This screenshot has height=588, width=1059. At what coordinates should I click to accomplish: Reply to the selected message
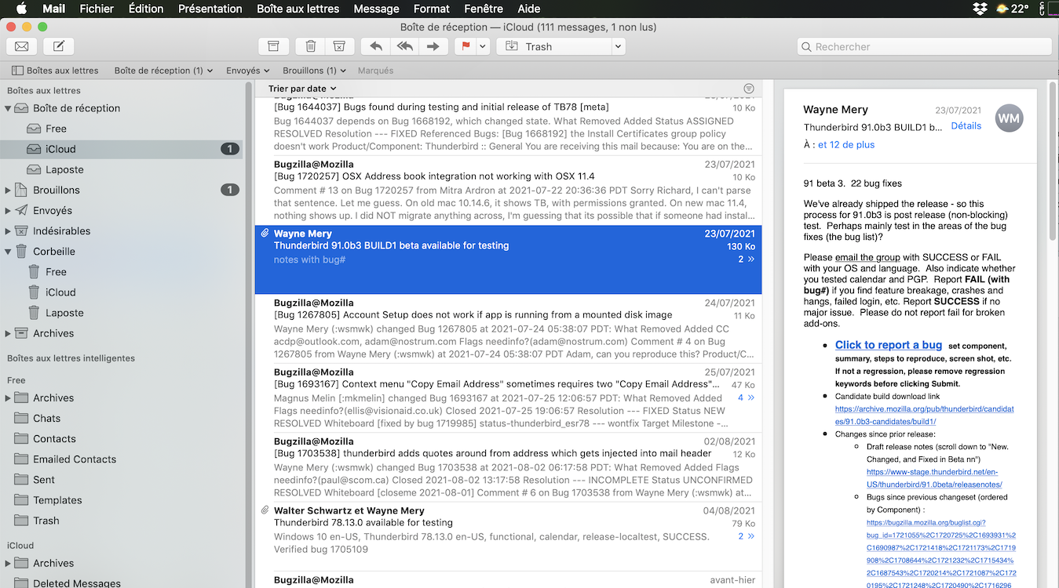(376, 46)
